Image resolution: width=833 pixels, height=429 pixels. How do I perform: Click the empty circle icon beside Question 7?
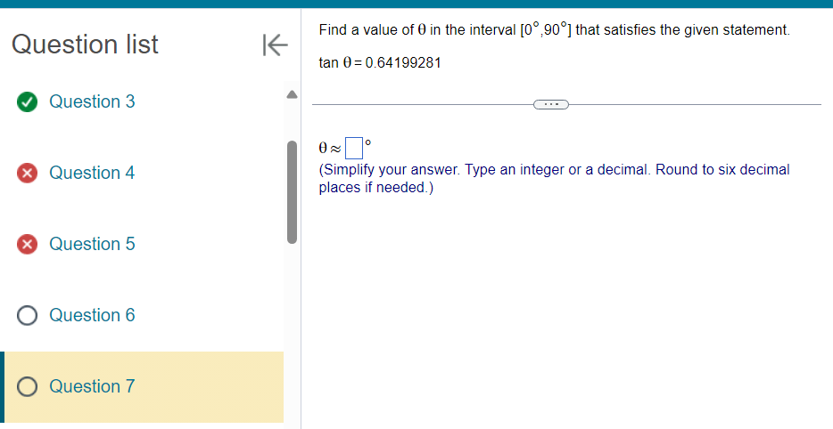27,386
